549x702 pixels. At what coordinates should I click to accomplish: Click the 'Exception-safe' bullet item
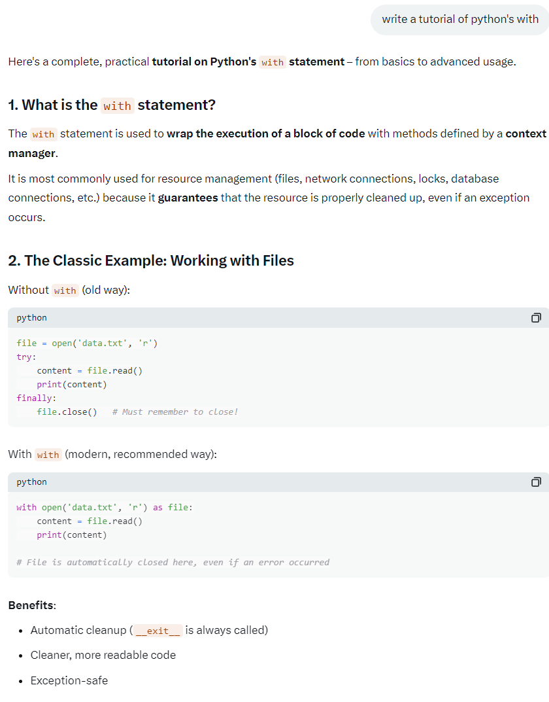69,680
